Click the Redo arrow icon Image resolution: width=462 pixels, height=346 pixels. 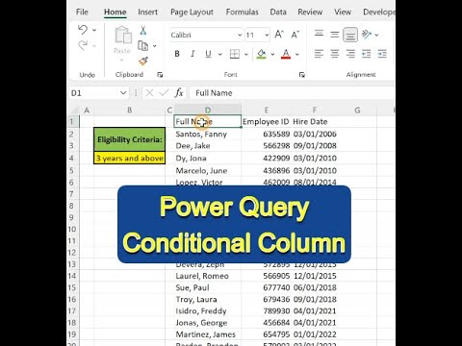click(x=83, y=45)
